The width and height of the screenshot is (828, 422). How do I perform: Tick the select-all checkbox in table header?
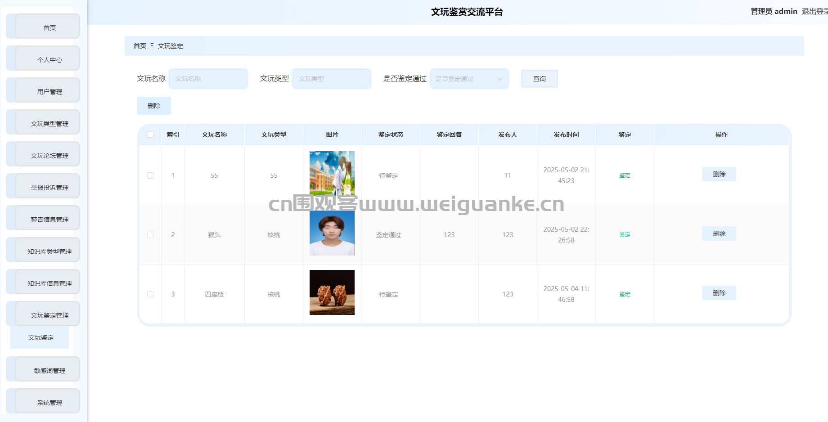pos(150,135)
